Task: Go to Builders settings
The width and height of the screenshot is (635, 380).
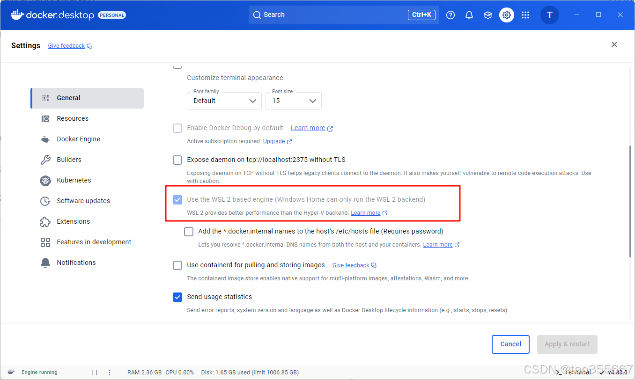Action: tap(88, 160)
